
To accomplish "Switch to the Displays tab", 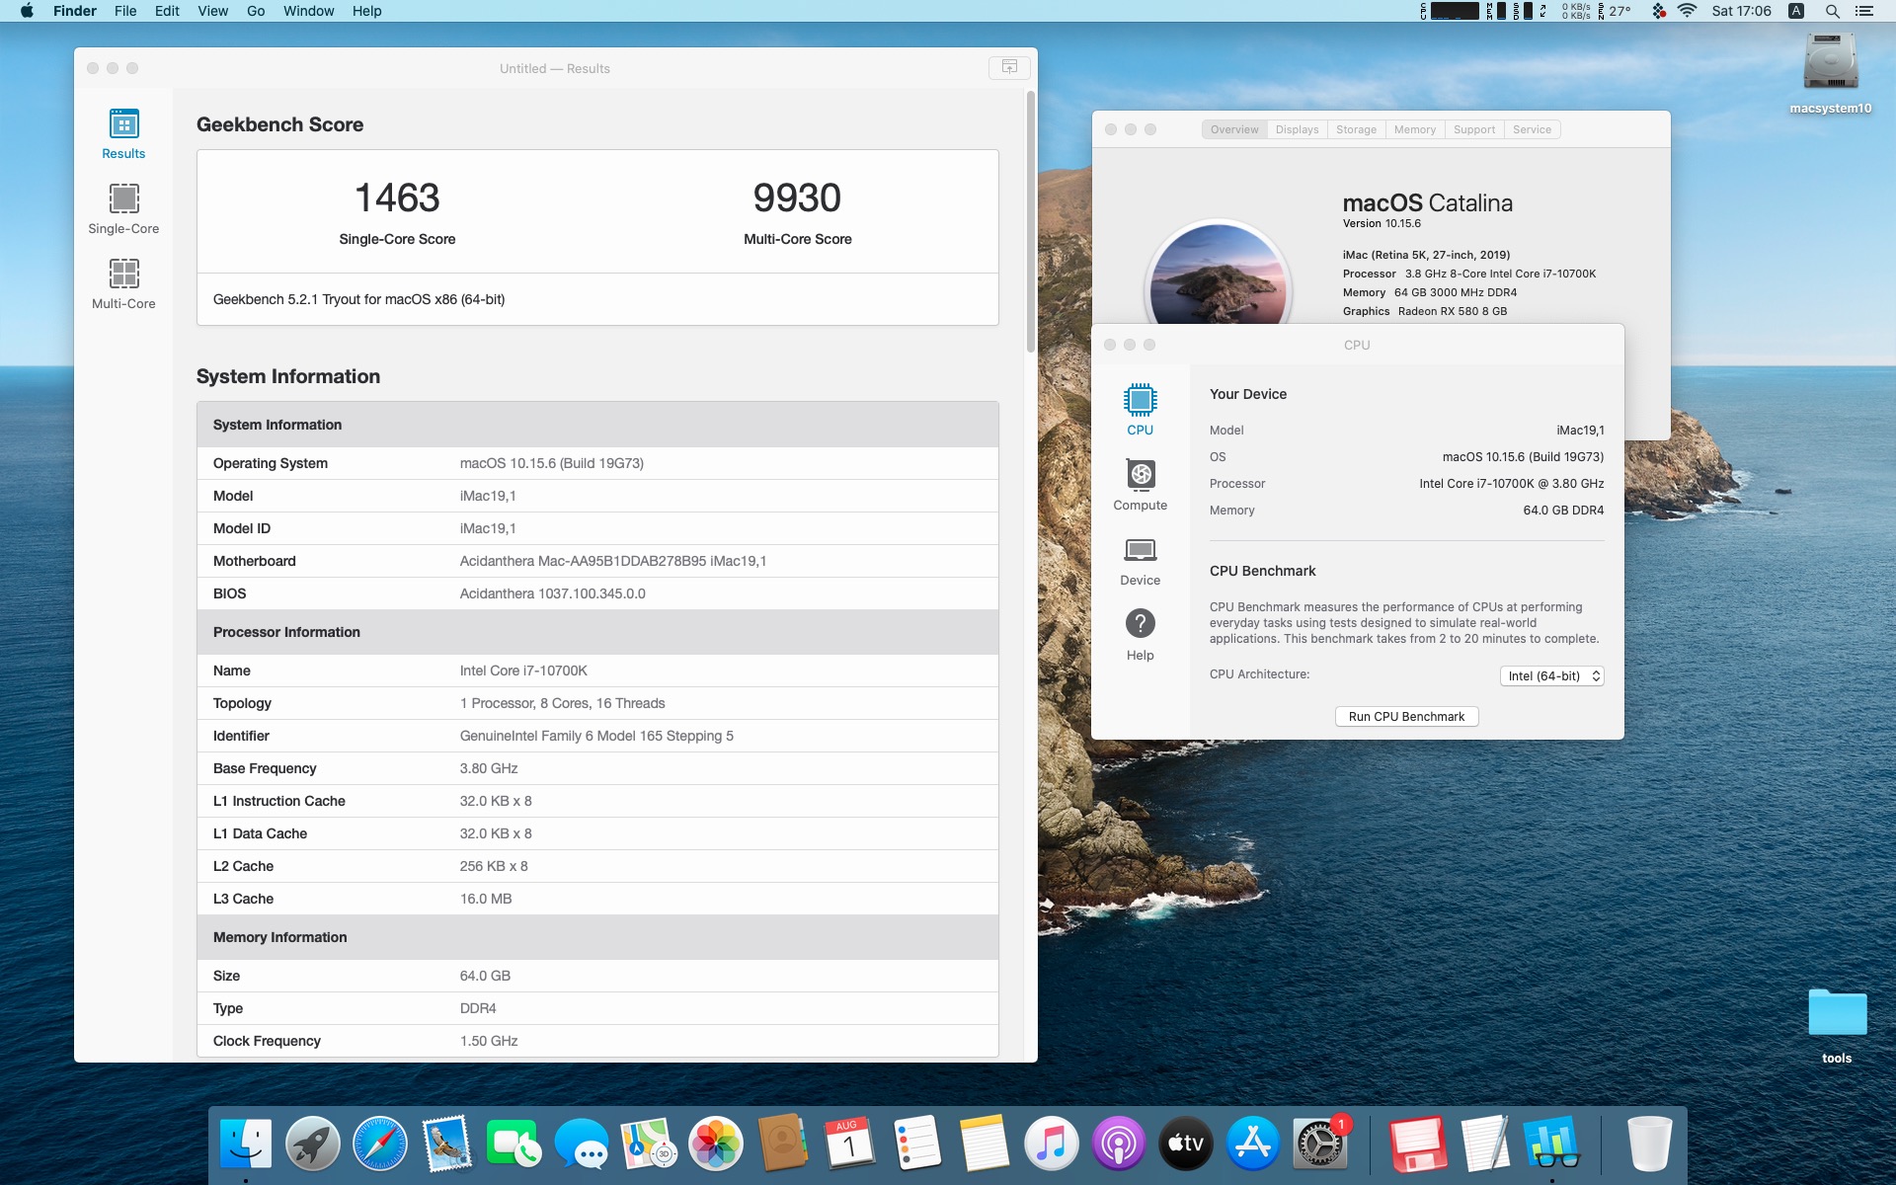I will (x=1297, y=129).
